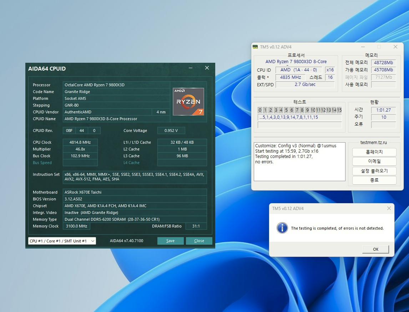The image size is (409, 312).
Task: Click the 31:1 DRAM:FSB ratio value
Action: [x=196, y=226]
